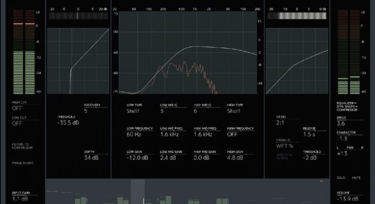This screenshot has width=375, height=204.
Task: Click the Input Gain 1.1 dB value
Action: click(x=21, y=198)
